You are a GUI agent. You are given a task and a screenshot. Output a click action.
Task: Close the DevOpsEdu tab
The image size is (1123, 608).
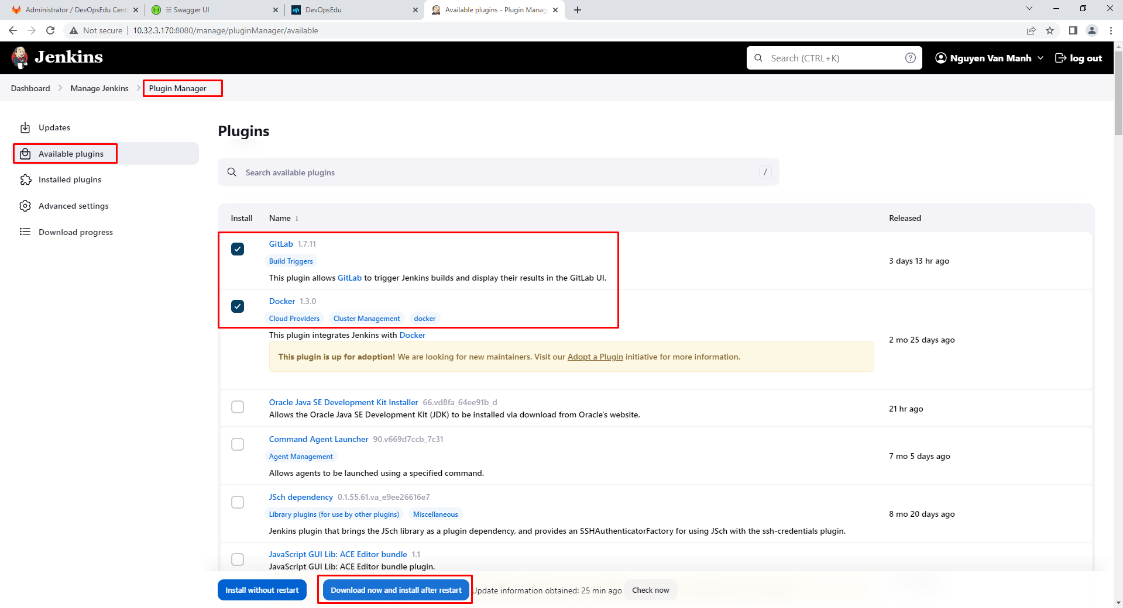click(415, 10)
